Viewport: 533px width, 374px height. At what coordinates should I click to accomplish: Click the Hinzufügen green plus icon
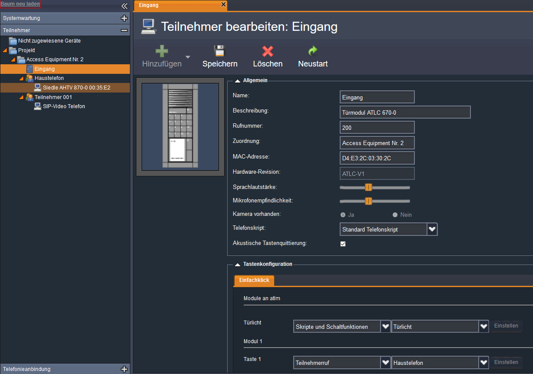point(162,51)
